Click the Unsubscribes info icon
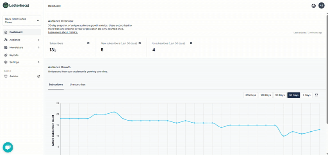This screenshot has width=328, height=155. click(191, 43)
